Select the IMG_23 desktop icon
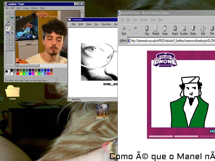Screen dimensions: 215x161 point(102,112)
